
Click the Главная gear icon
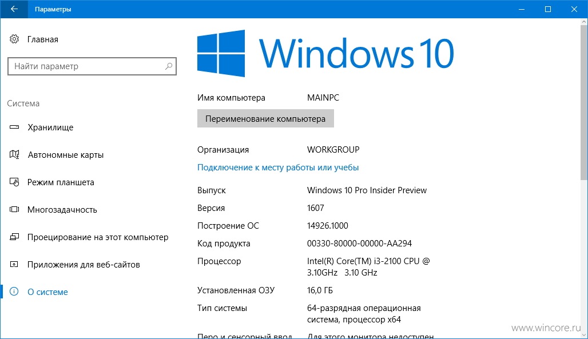point(14,39)
